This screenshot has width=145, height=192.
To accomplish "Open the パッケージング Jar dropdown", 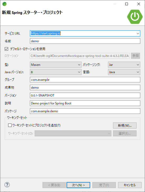I will tap(124, 65).
